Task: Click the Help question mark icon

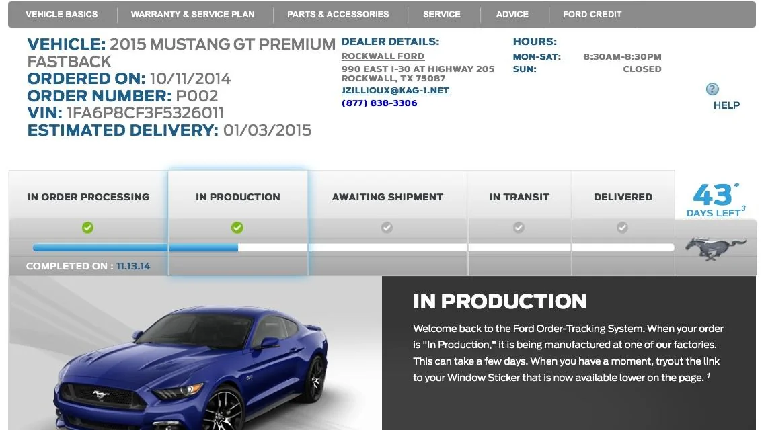Action: (x=712, y=89)
